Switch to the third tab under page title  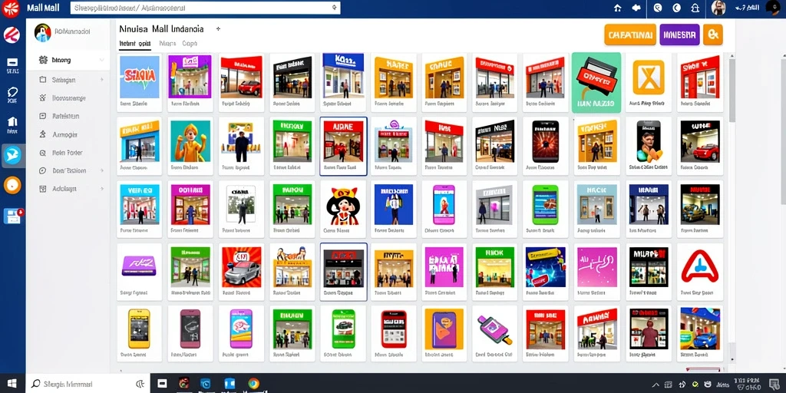tap(190, 44)
